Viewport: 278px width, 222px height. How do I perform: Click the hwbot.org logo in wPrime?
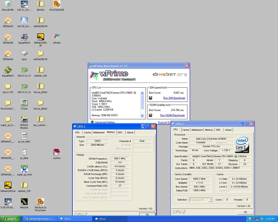click(170, 74)
